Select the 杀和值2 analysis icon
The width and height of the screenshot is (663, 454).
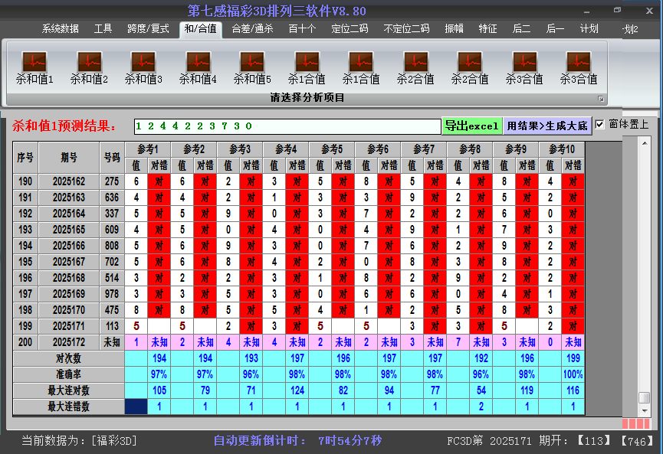click(x=89, y=67)
